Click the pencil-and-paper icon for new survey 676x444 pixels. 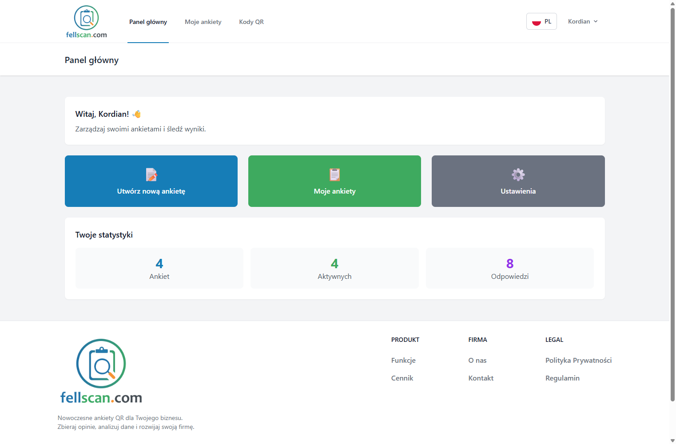pyautogui.click(x=151, y=174)
